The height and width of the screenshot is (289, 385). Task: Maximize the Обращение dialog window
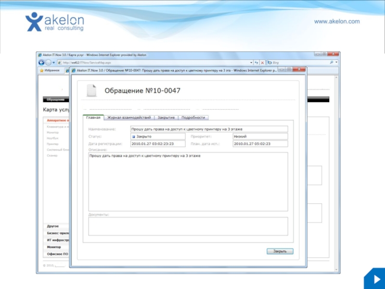click(x=289, y=69)
